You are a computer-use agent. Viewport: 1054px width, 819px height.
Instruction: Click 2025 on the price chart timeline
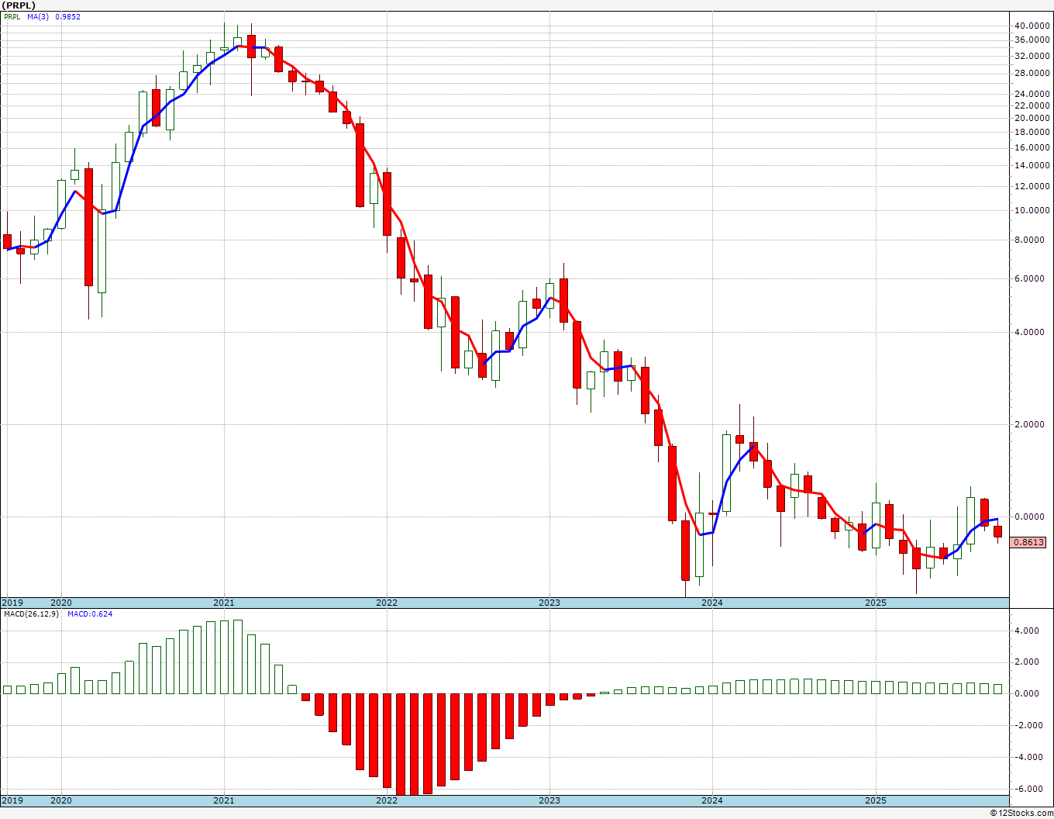pos(875,603)
